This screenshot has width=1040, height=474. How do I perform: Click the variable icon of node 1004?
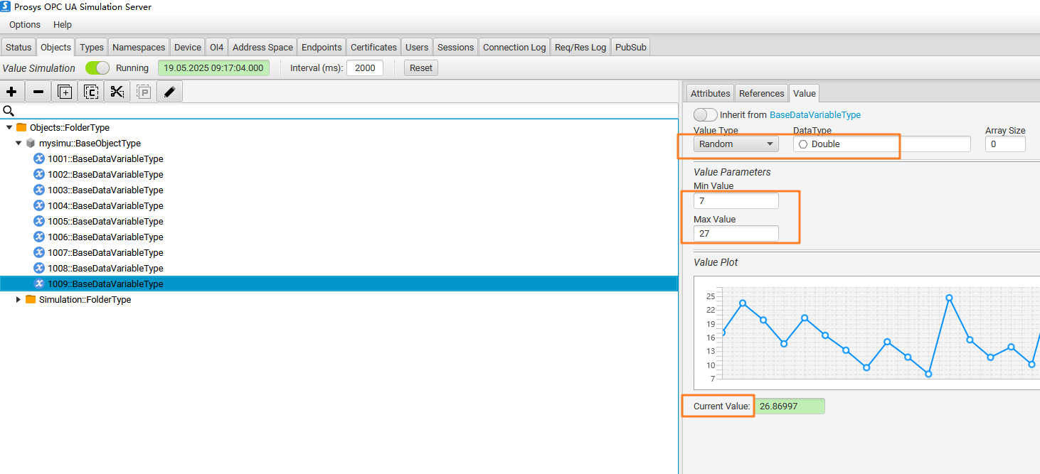coord(39,205)
